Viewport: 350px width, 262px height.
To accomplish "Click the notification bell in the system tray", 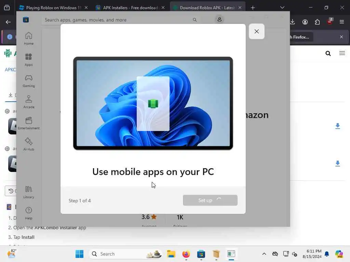I will pyautogui.click(x=327, y=254).
